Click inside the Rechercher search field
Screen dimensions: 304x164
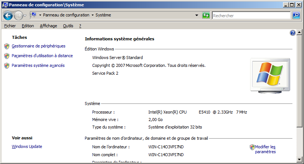[x=251, y=15]
